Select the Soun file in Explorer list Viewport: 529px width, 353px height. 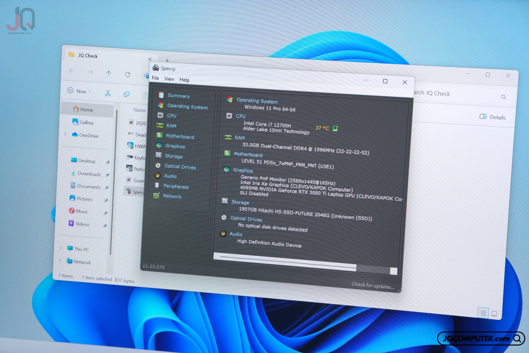click(135, 180)
